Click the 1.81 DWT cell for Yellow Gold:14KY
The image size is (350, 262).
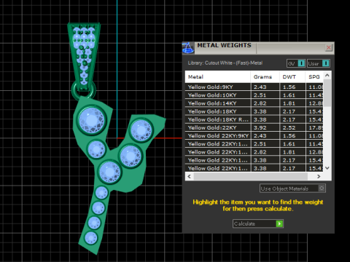point(292,103)
